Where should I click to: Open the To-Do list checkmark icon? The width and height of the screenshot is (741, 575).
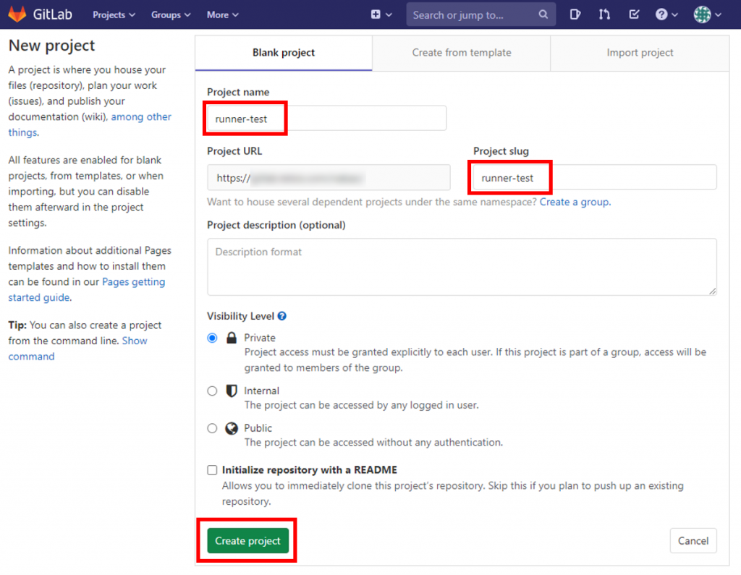(x=634, y=14)
